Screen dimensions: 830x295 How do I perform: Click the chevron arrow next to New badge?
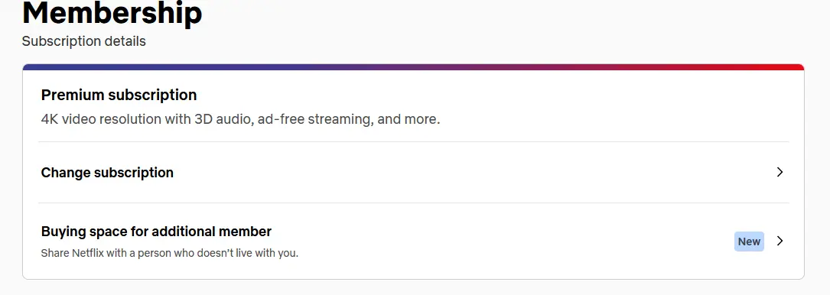[x=780, y=241]
